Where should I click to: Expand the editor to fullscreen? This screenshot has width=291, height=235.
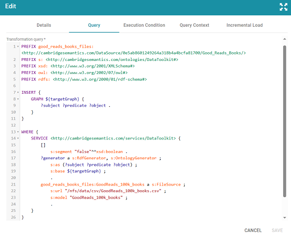(283, 7)
